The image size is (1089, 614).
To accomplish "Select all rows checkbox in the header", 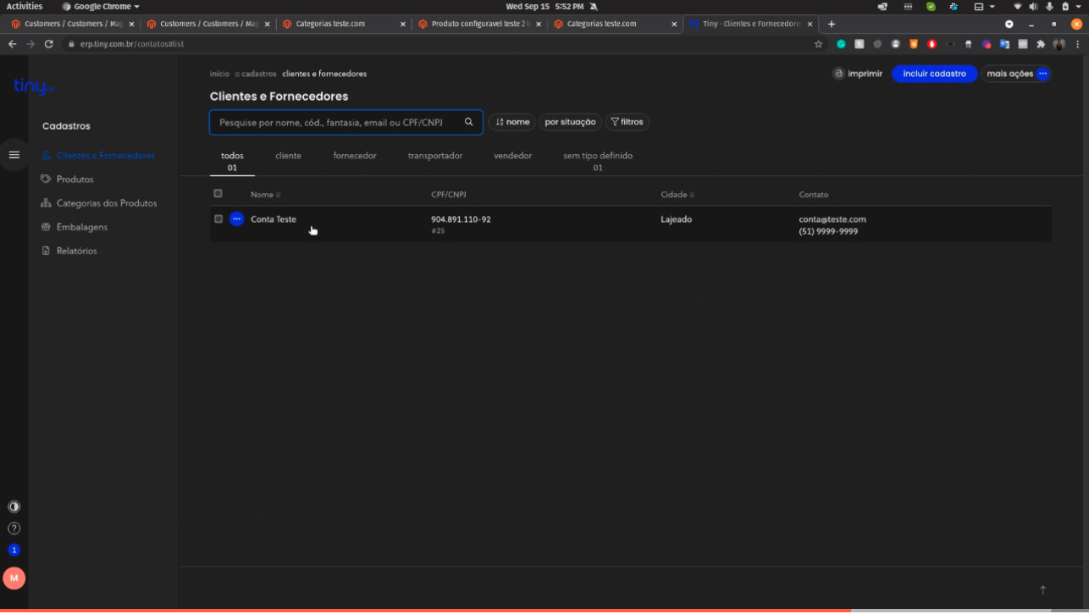I will coord(218,194).
